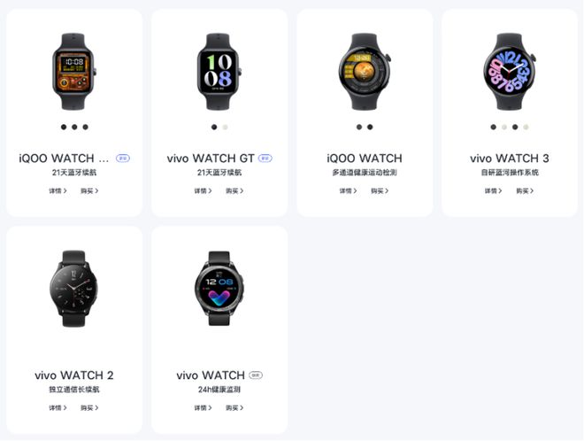
Task: Choose the black color dot for vivo WATCH GT
Action: point(214,128)
